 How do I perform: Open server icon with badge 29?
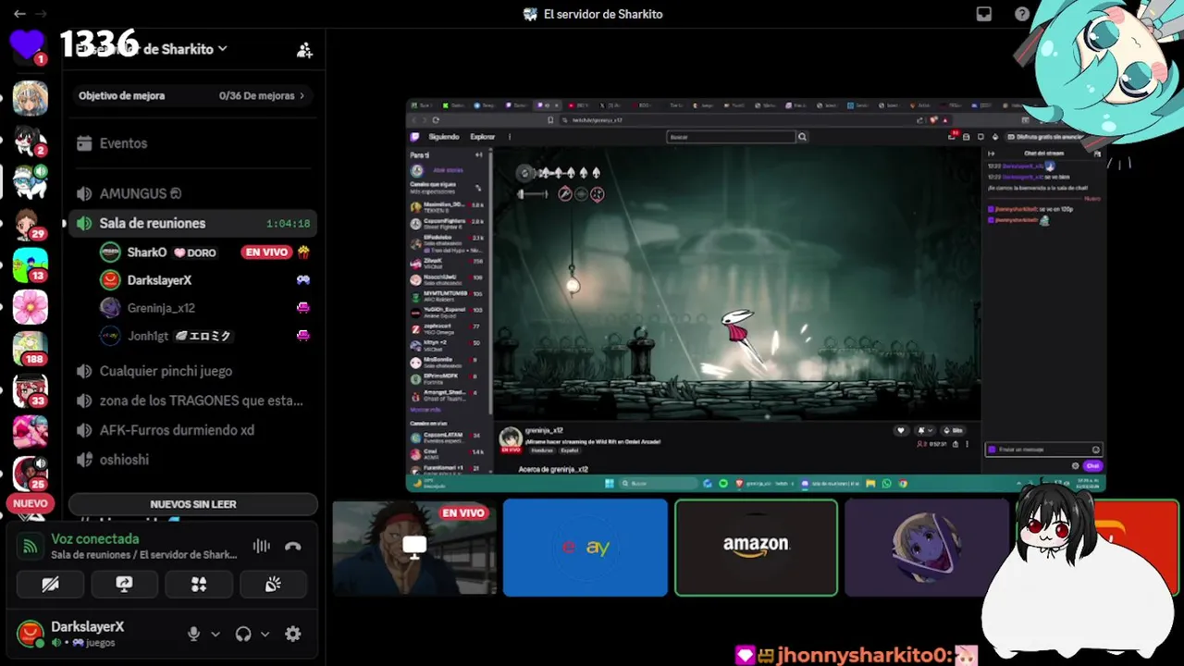(x=30, y=223)
